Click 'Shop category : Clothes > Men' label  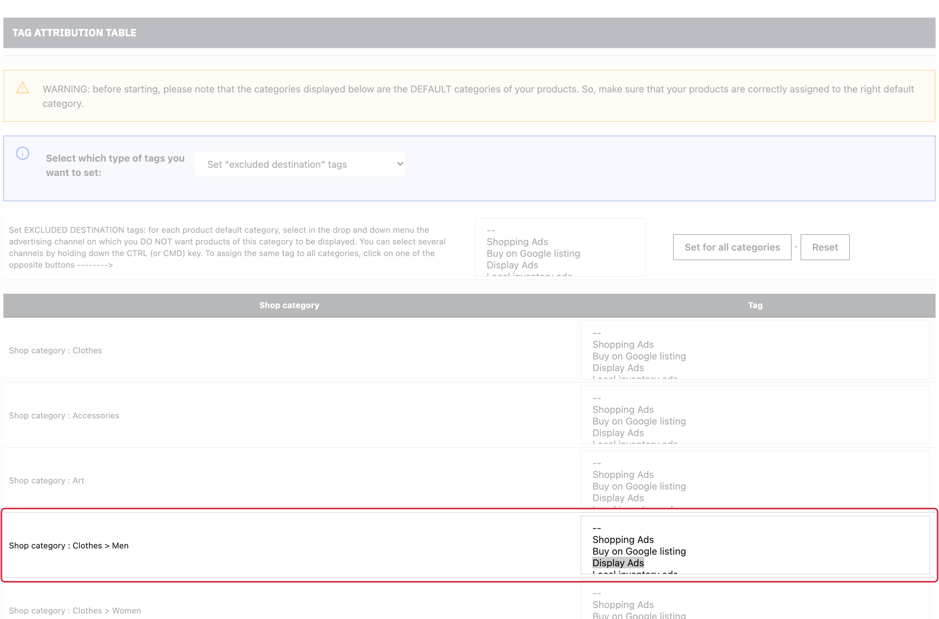click(69, 546)
